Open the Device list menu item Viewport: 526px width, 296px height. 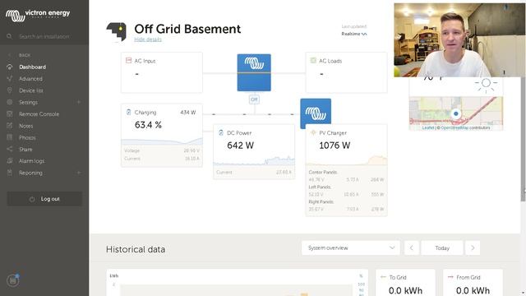click(x=31, y=90)
